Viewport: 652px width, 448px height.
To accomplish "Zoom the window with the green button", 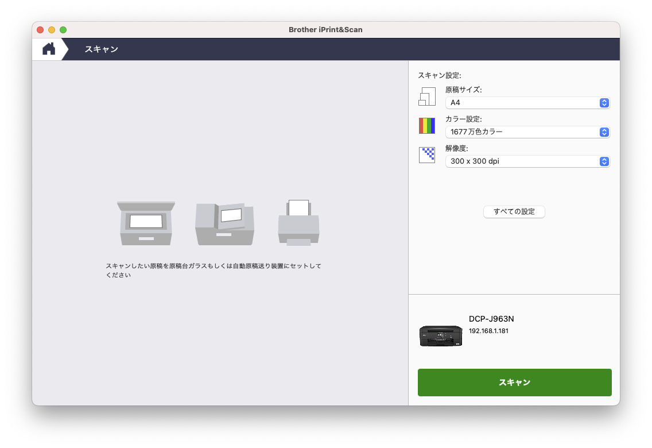I will tap(63, 29).
